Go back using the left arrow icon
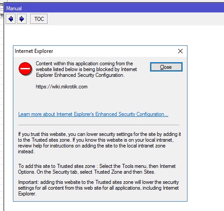 pos(11,19)
